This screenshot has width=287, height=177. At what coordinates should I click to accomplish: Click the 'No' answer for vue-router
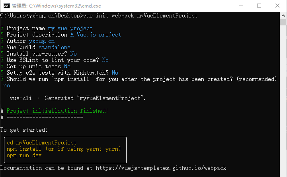74,54
